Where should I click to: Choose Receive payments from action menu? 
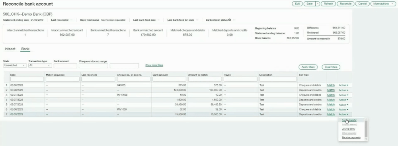(x=351, y=137)
